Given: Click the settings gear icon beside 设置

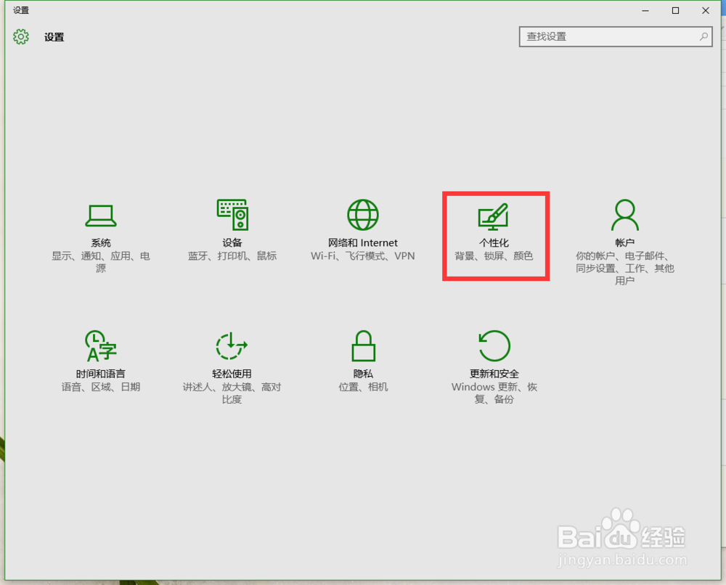Looking at the screenshot, I should (x=20, y=36).
